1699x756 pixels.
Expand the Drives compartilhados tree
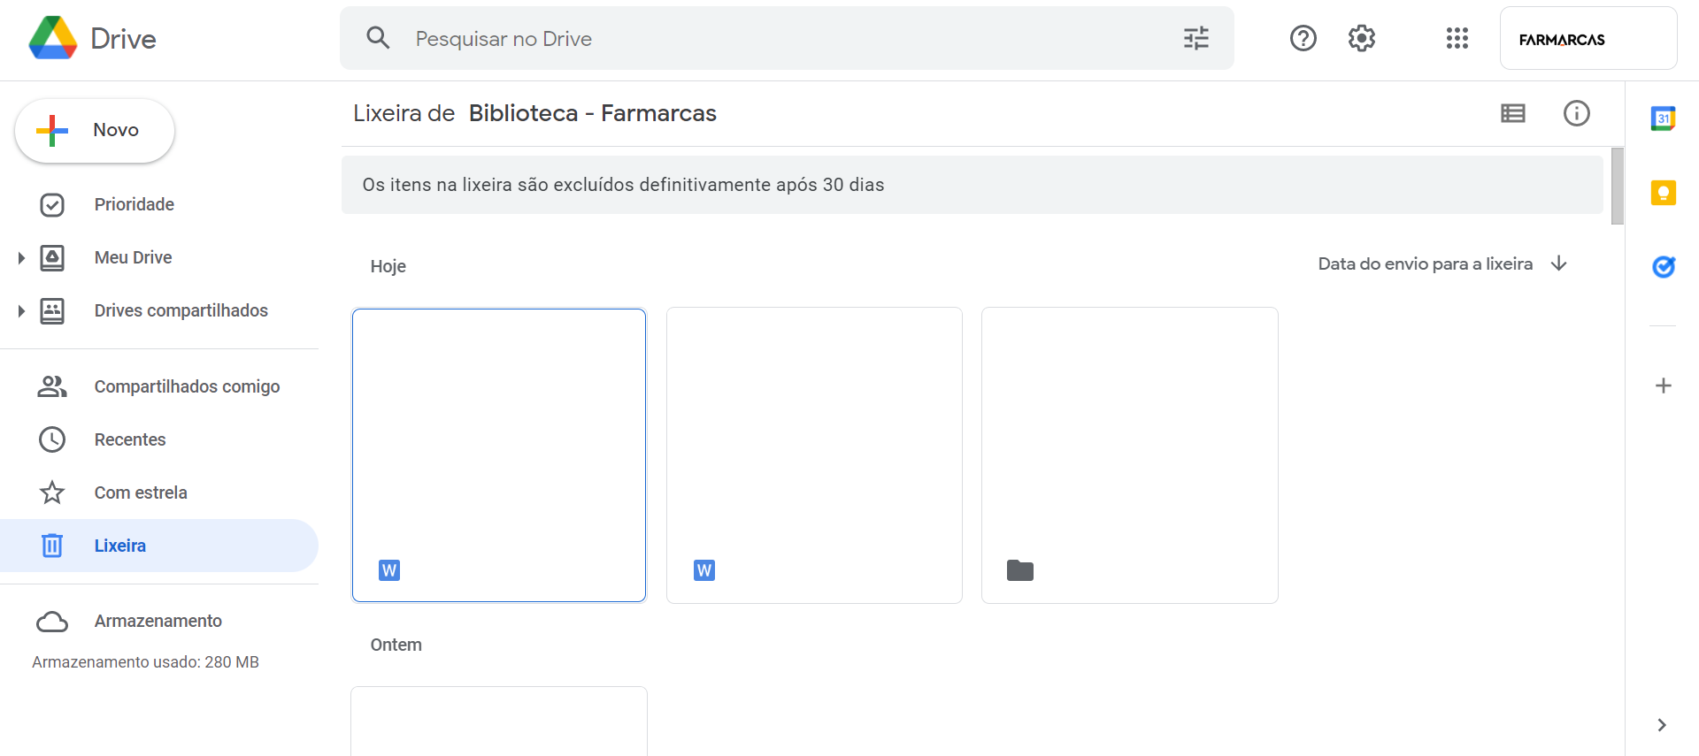tap(21, 311)
